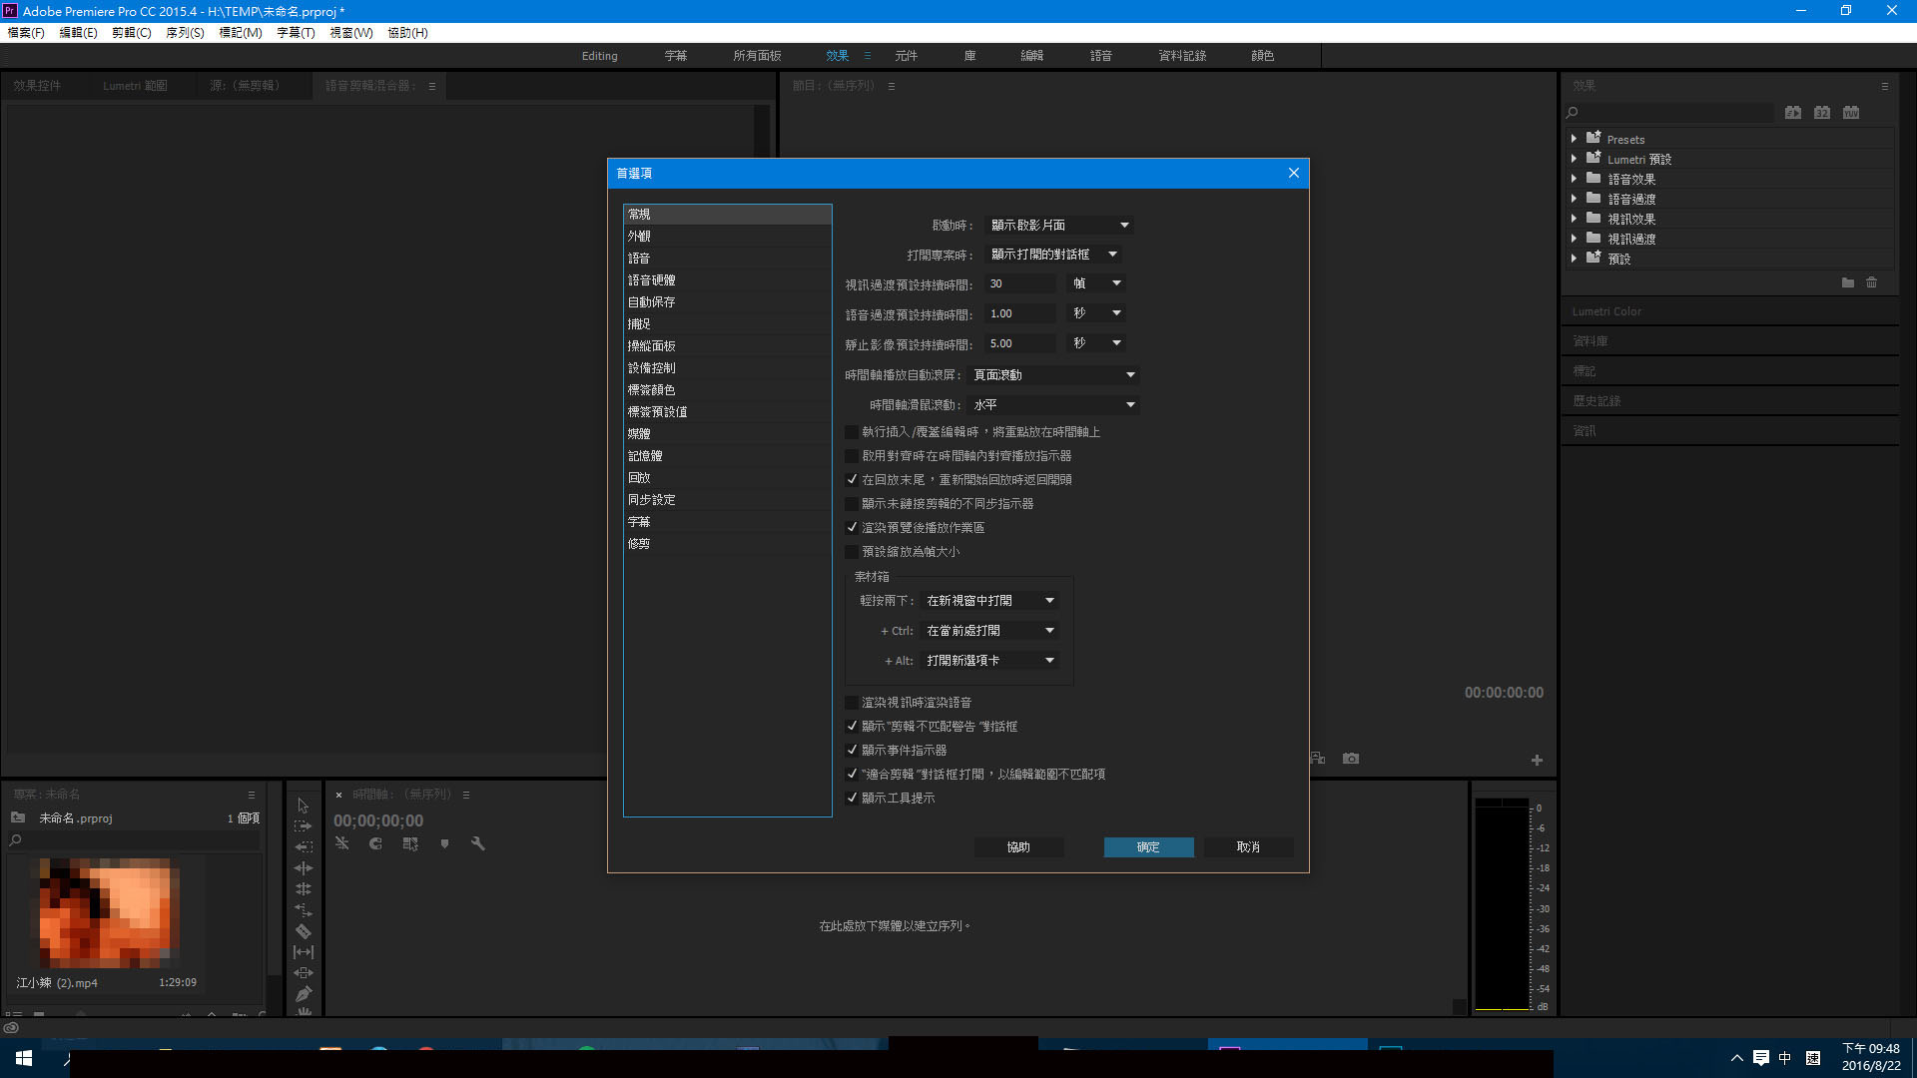1917x1078 pixels.
Task: Open the 啟動時 dropdown
Action: [1058, 226]
